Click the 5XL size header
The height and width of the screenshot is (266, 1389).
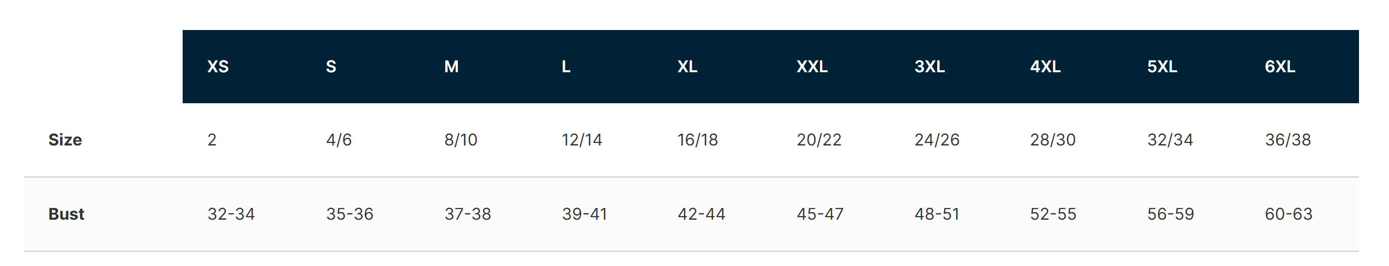[x=1162, y=66]
